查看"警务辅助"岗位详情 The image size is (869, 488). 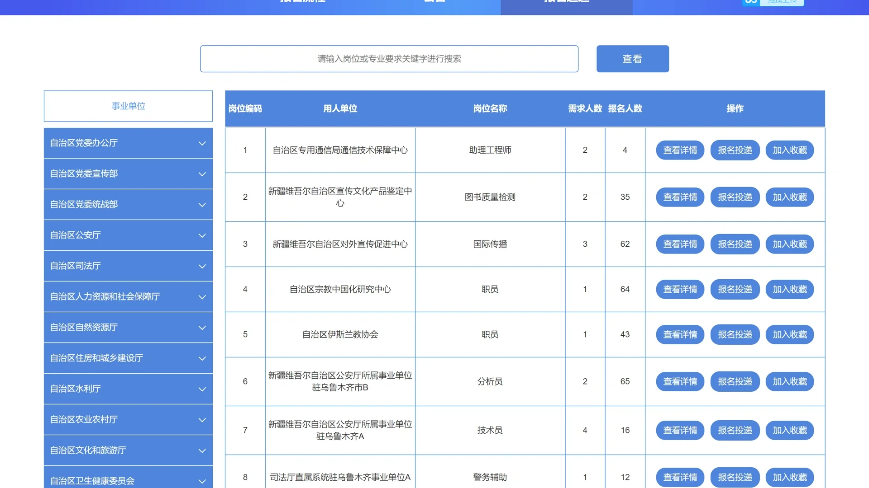679,477
